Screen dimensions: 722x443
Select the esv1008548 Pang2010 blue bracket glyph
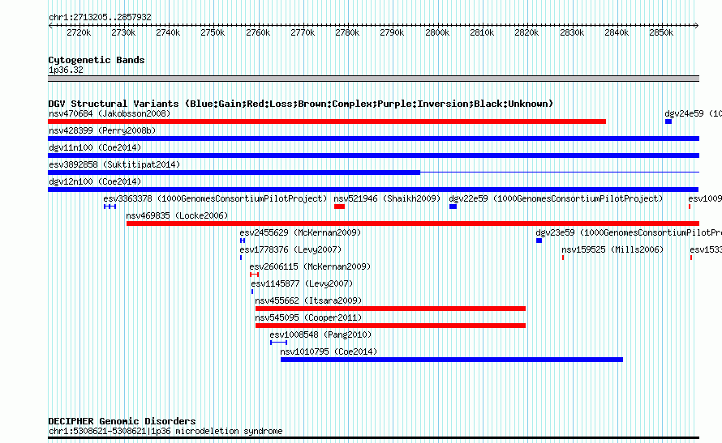(278, 343)
